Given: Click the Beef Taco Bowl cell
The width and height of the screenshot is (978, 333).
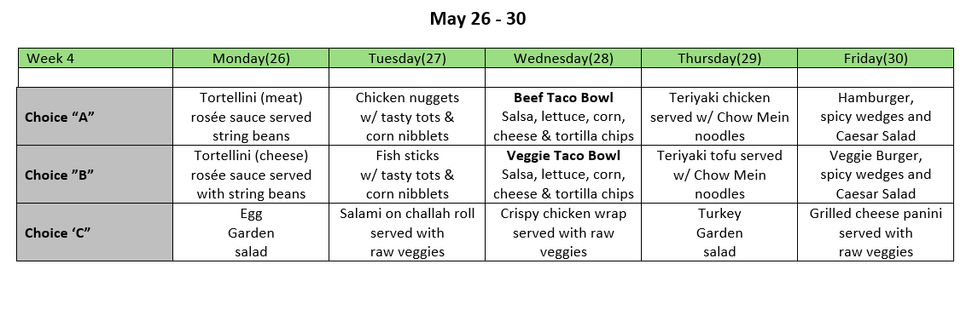Looking at the screenshot, I should click(563, 117).
